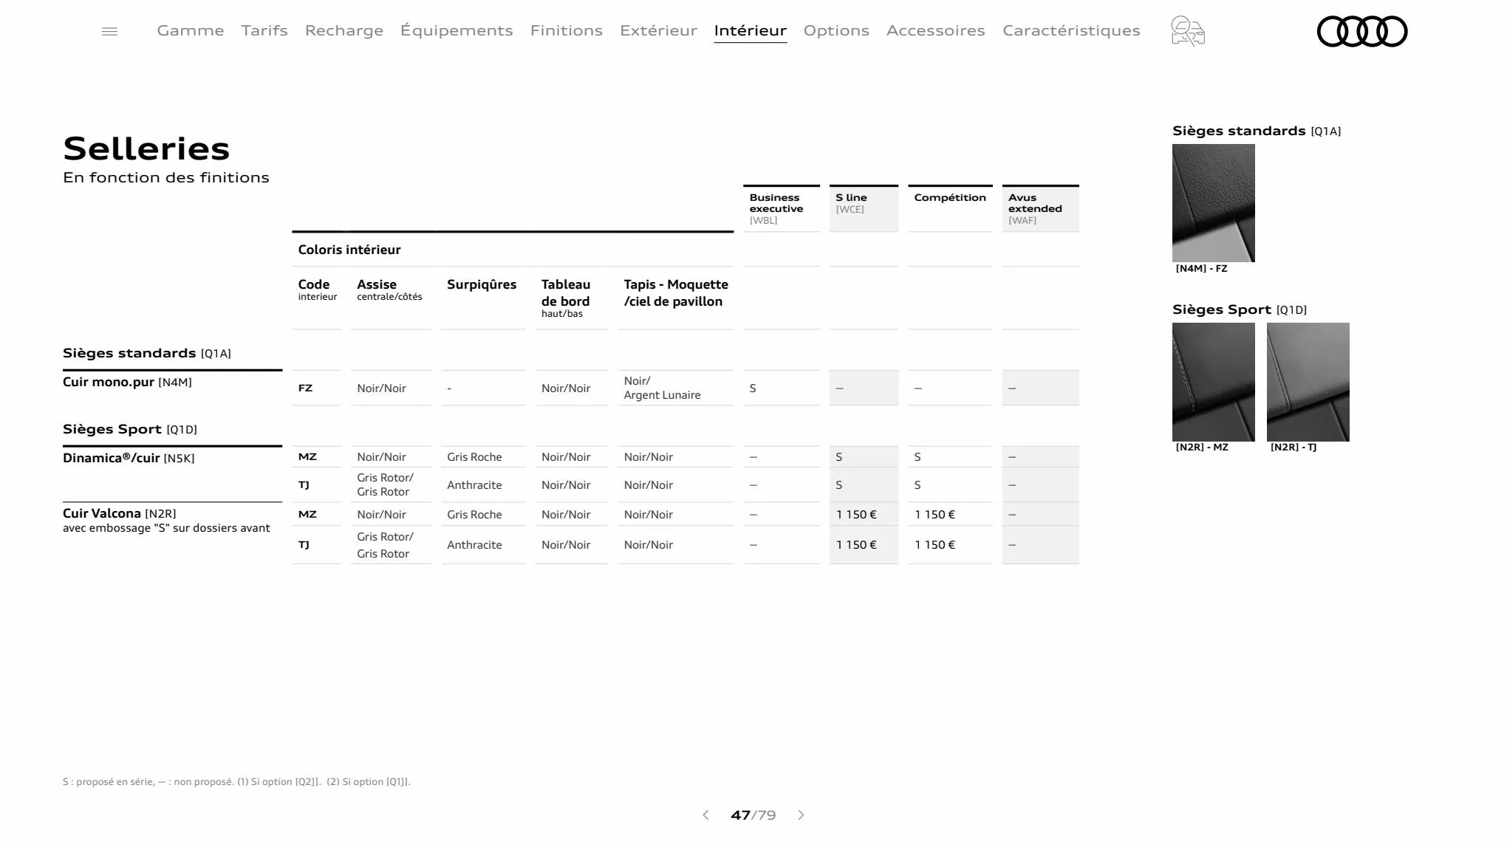The image size is (1507, 847).
Task: Navigate to previous page using left arrow
Action: [706, 815]
